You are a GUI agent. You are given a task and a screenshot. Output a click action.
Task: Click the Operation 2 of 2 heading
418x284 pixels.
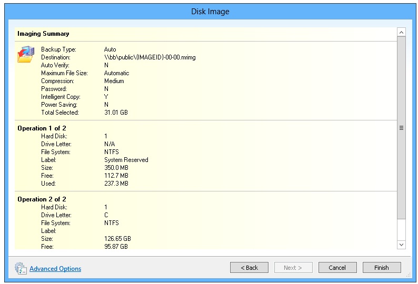coord(42,199)
